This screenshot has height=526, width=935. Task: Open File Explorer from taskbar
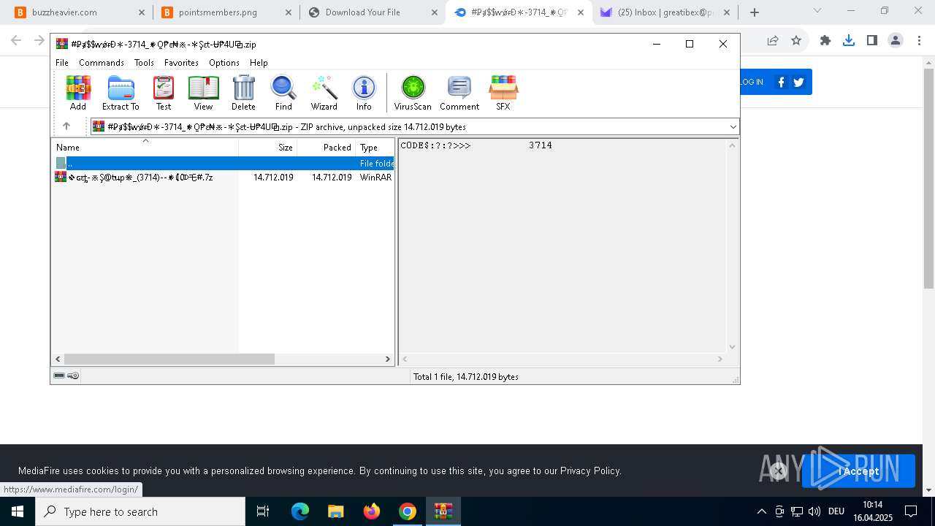tap(335, 511)
